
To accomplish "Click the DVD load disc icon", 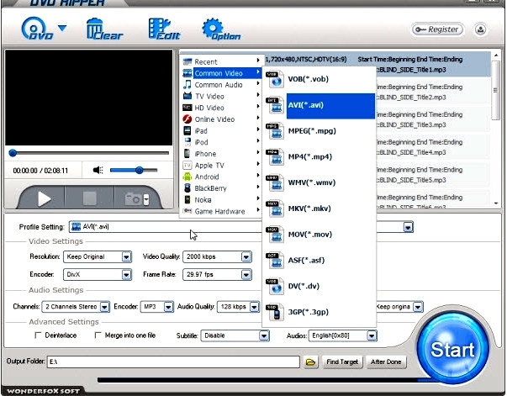I will click(x=37, y=29).
